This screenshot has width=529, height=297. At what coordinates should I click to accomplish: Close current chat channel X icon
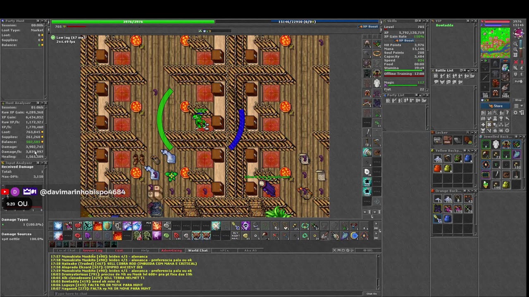click(335, 250)
